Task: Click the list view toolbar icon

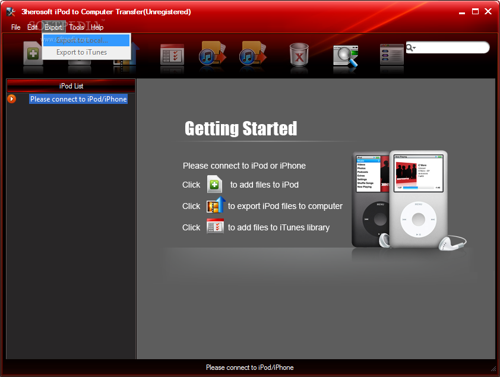Action: 392,55
